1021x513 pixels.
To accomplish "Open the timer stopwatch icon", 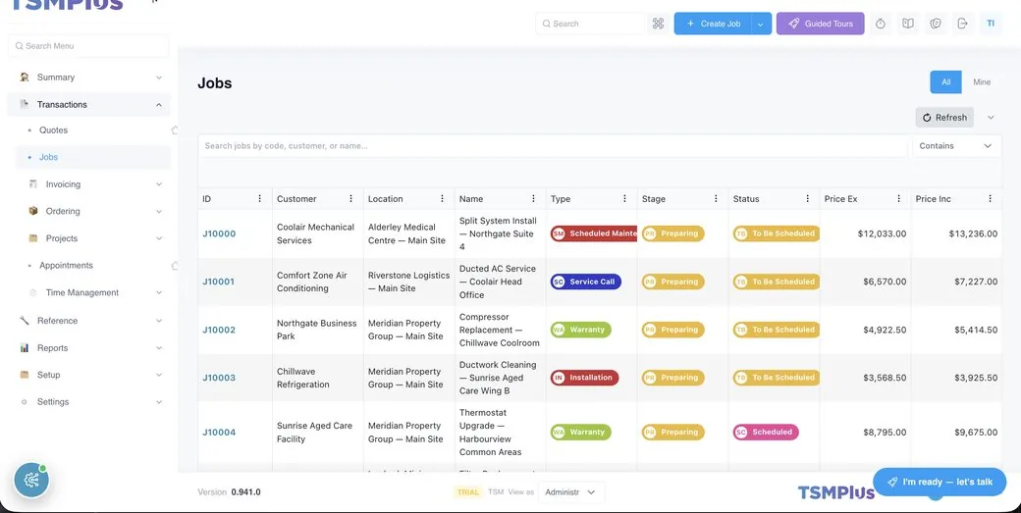I will click(x=881, y=24).
